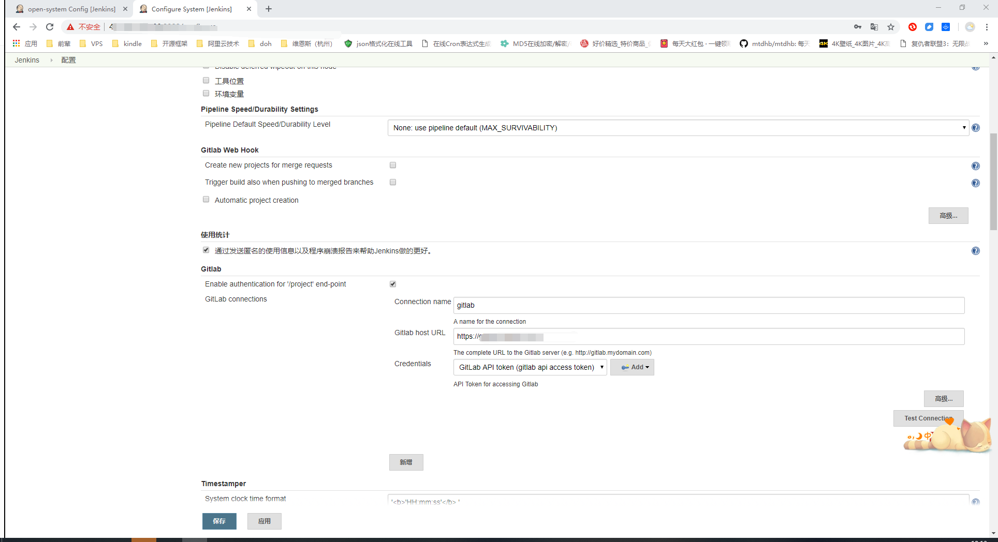Enable 'Automatic project creation'

[x=206, y=199]
